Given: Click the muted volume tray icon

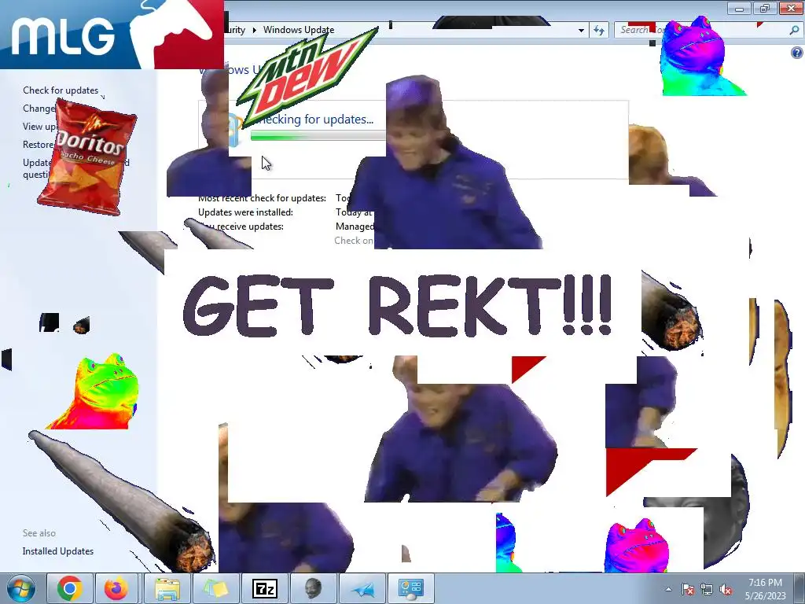Looking at the screenshot, I should coord(726,589).
